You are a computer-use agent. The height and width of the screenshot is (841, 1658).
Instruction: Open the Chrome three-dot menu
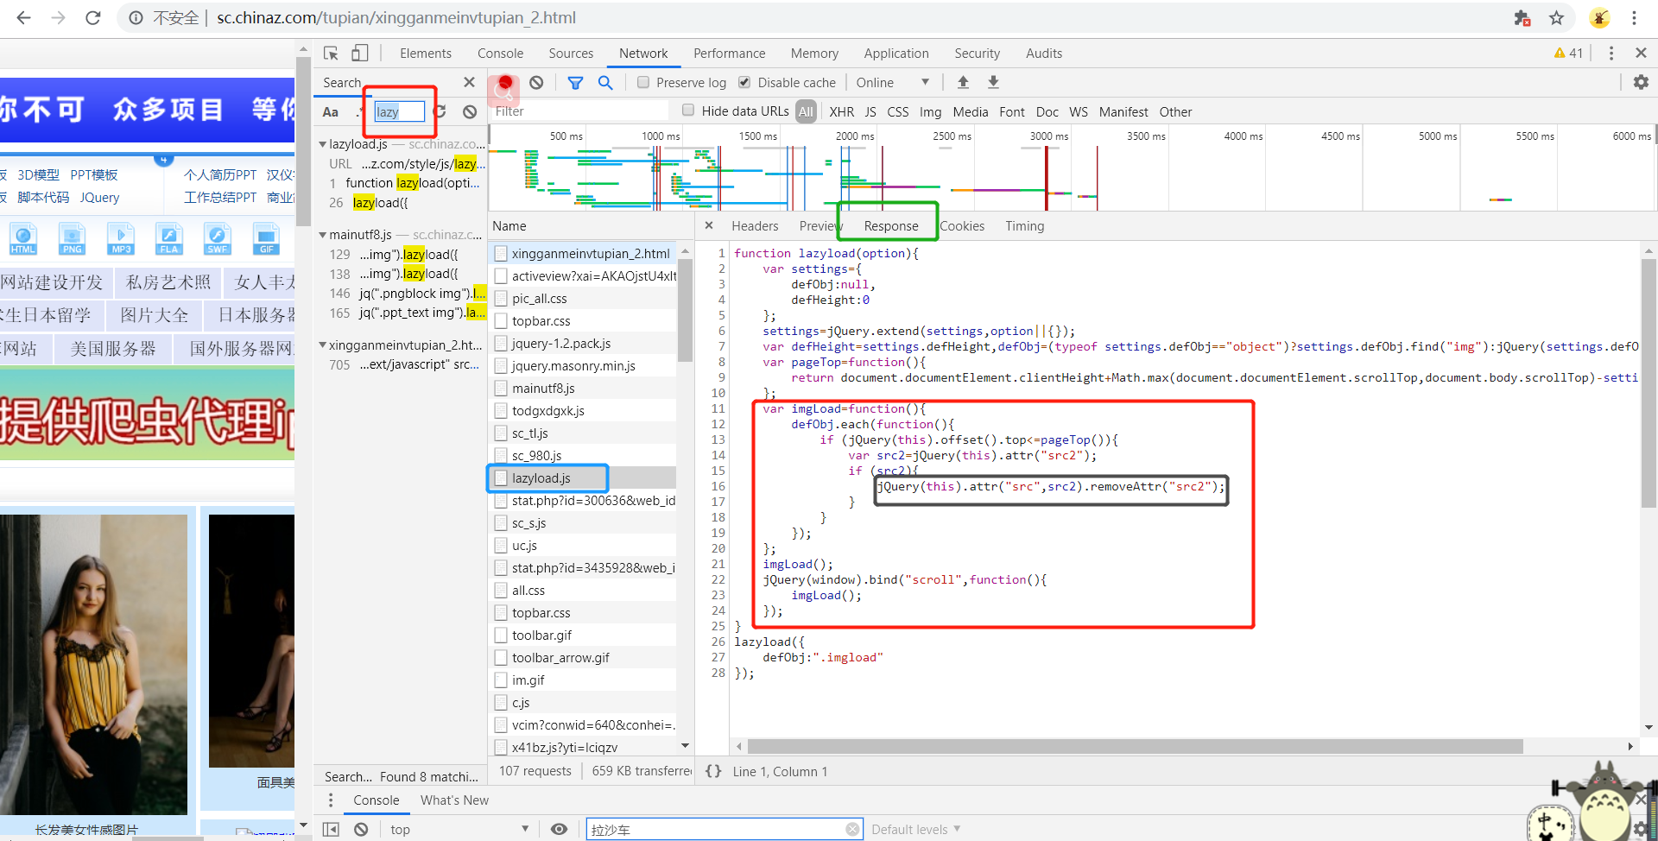[1634, 17]
